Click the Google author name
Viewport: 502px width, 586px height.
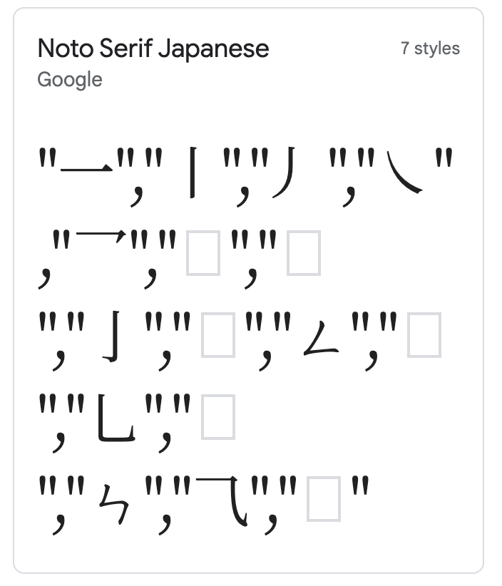pyautogui.click(x=70, y=79)
